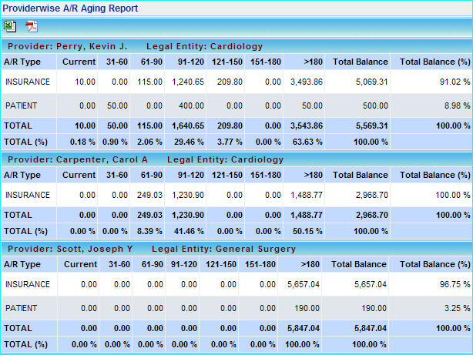Click the 3,493.86 insurance amount over 180
Viewport: 473px width, 355px height.
[307, 81]
